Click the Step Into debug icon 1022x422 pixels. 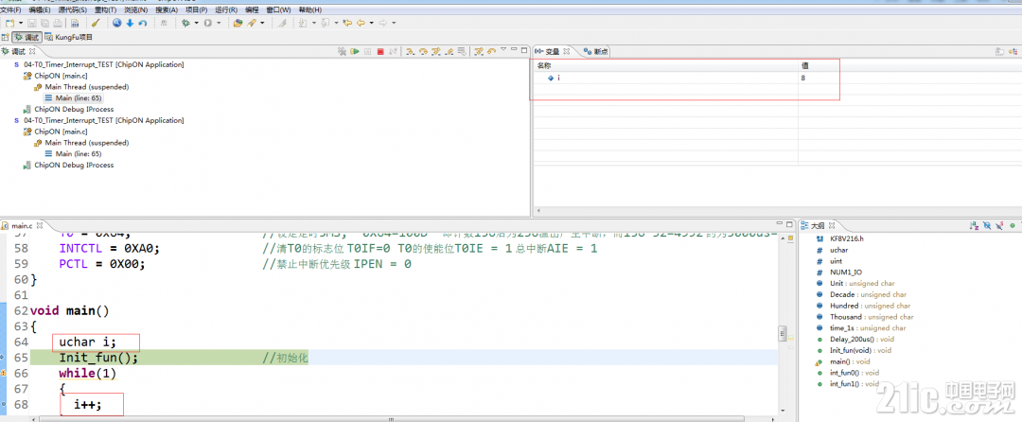pyautogui.click(x=411, y=51)
